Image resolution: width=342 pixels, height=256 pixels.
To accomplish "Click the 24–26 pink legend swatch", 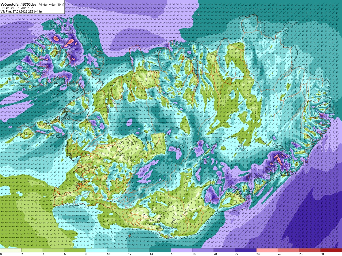I will tap(267, 250).
